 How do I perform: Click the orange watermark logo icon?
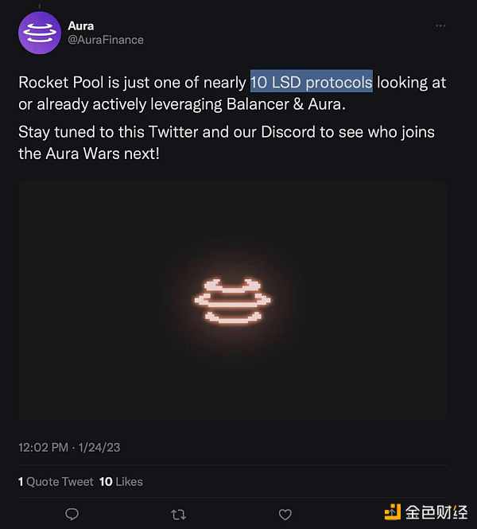coord(394,512)
